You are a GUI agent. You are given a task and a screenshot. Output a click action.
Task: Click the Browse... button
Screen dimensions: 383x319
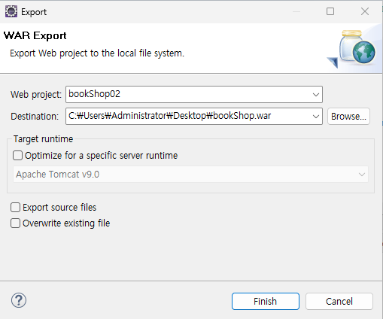pos(348,117)
